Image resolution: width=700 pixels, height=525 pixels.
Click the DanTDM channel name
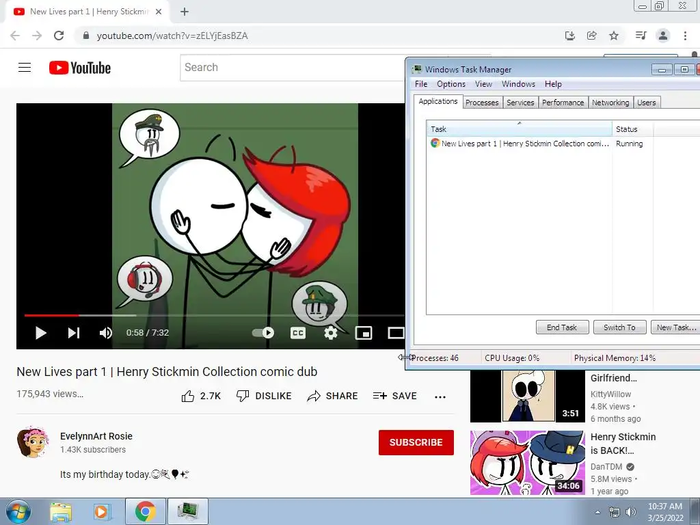(606, 466)
